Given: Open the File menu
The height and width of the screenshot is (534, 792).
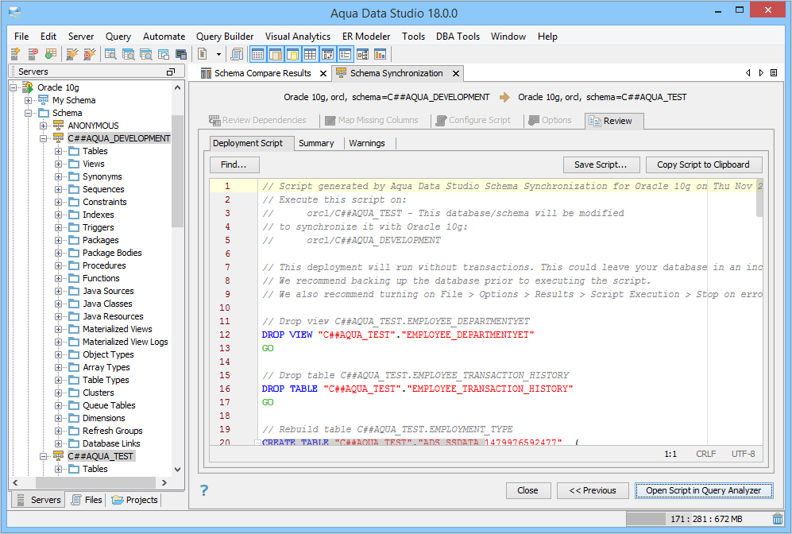Looking at the screenshot, I should (x=21, y=37).
